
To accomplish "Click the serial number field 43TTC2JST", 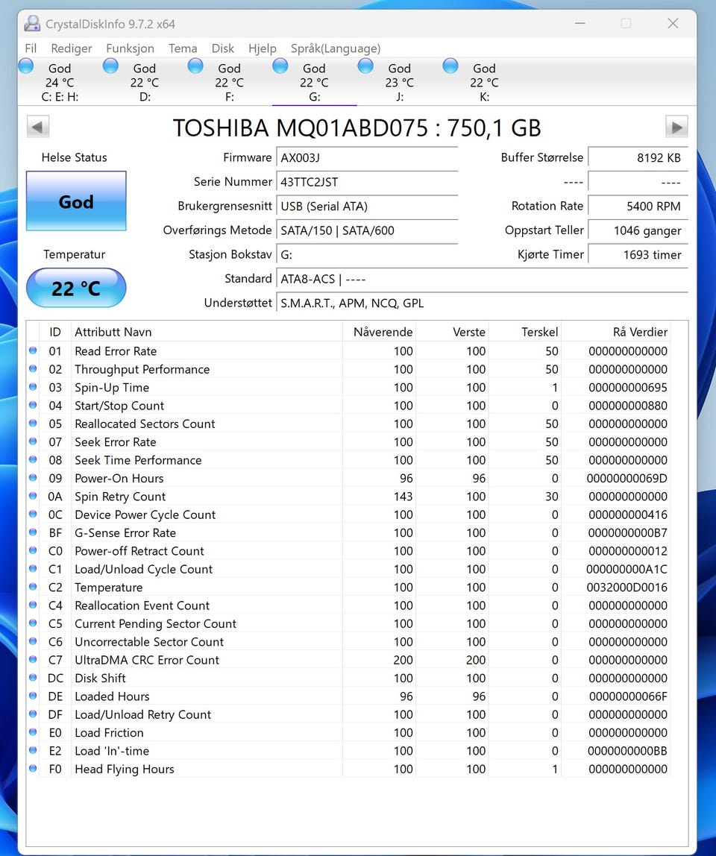I will tap(367, 182).
